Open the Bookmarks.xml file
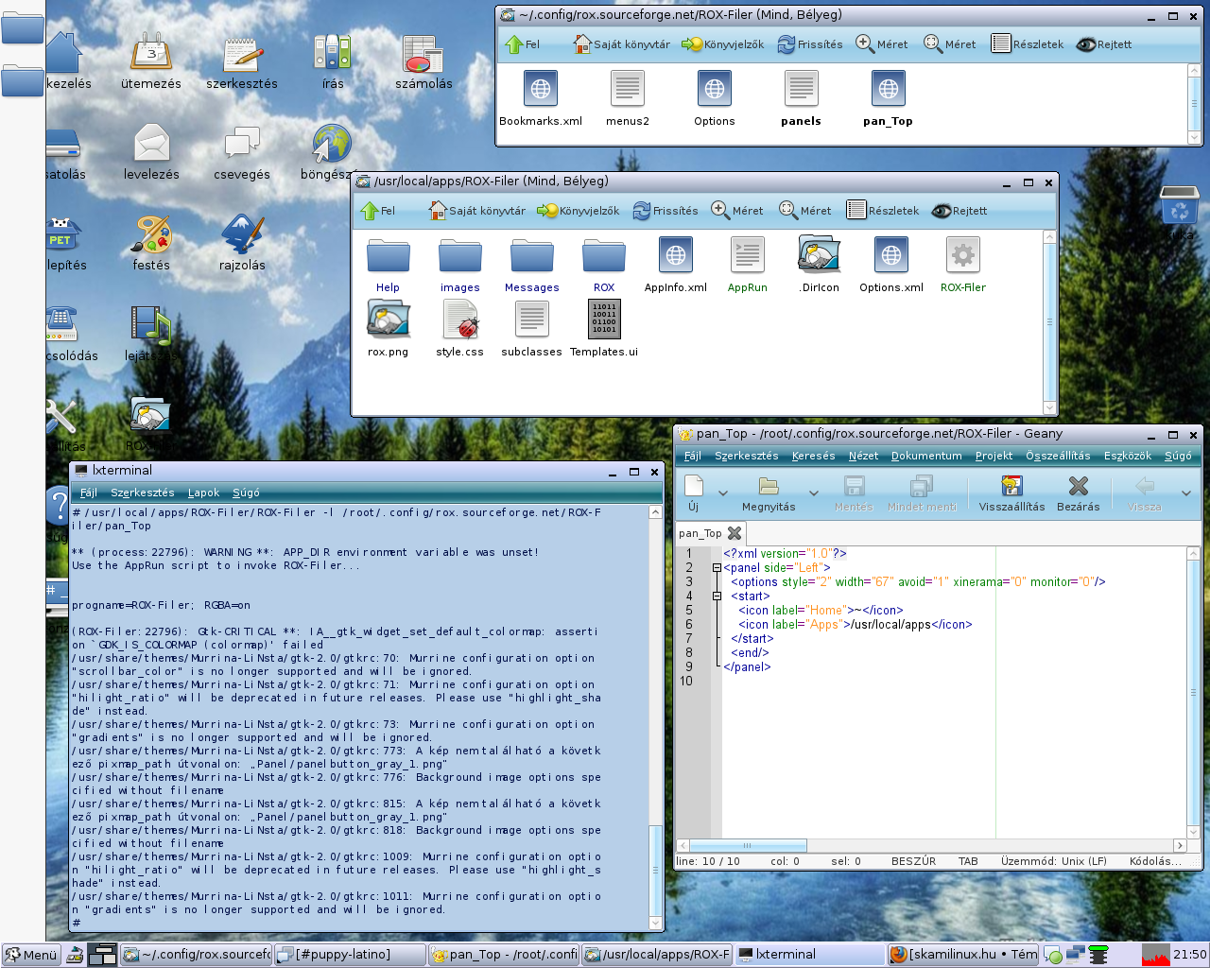 click(541, 98)
